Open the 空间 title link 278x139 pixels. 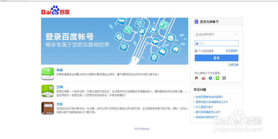coord(59,87)
